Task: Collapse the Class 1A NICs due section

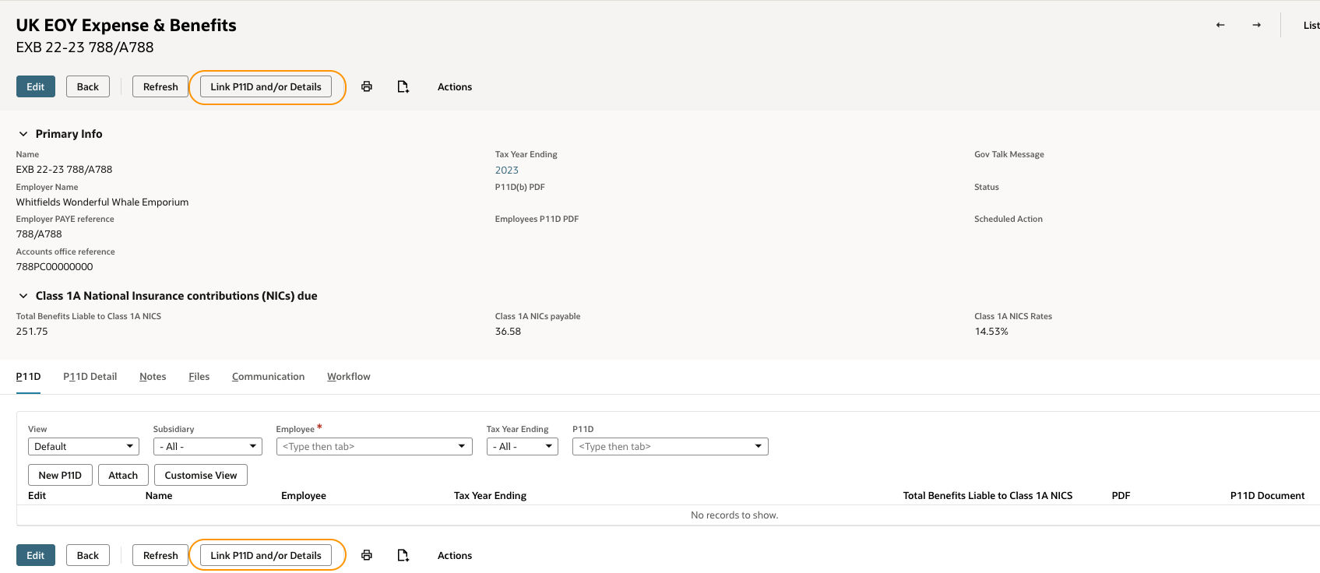Action: coord(23,296)
